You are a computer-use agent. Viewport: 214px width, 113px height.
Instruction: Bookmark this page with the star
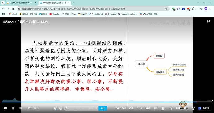pyautogui.click(x=166, y=9)
